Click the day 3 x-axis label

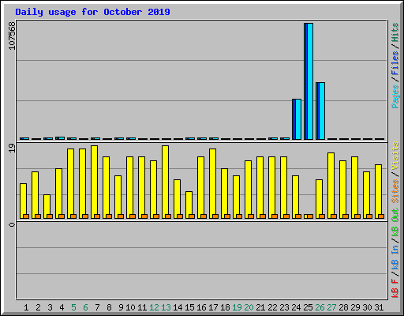coord(50,307)
